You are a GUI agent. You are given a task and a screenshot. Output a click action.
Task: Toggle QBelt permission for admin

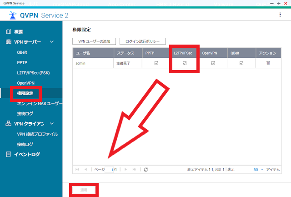point(241,63)
